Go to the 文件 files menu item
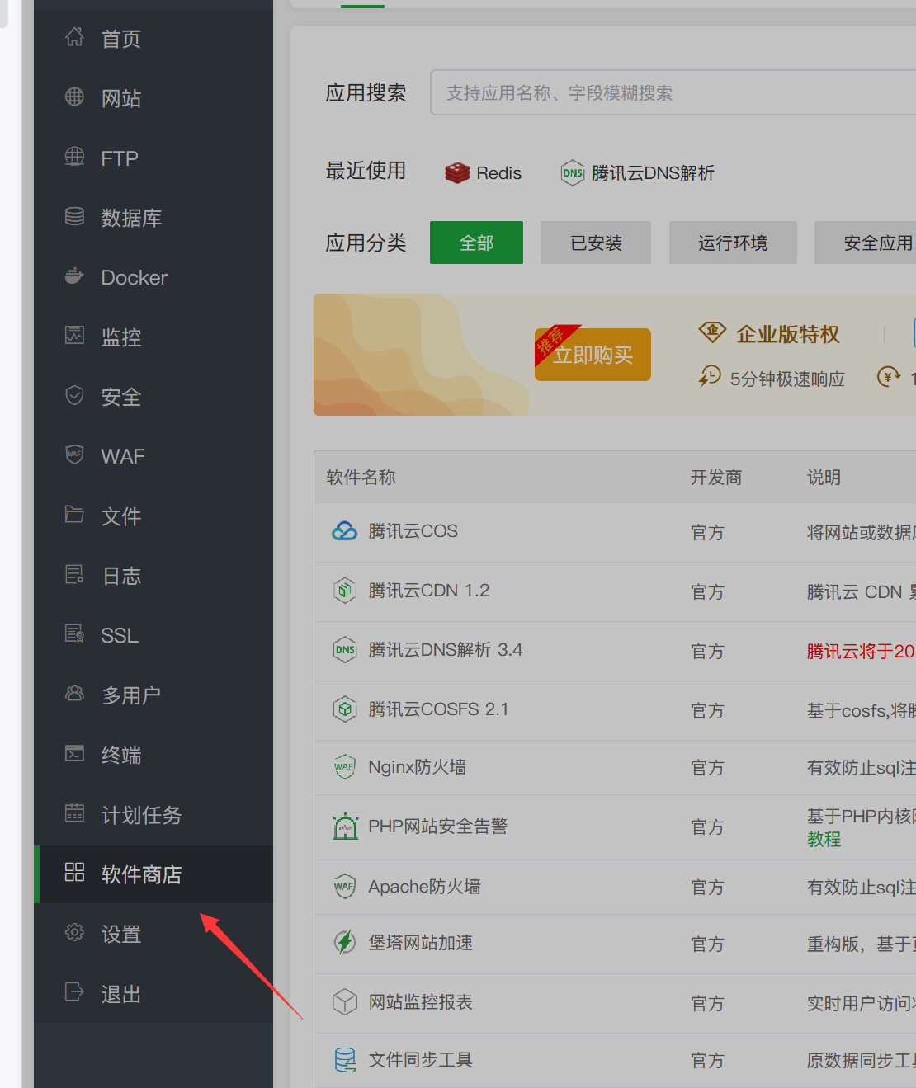The width and height of the screenshot is (916, 1088). [x=153, y=516]
